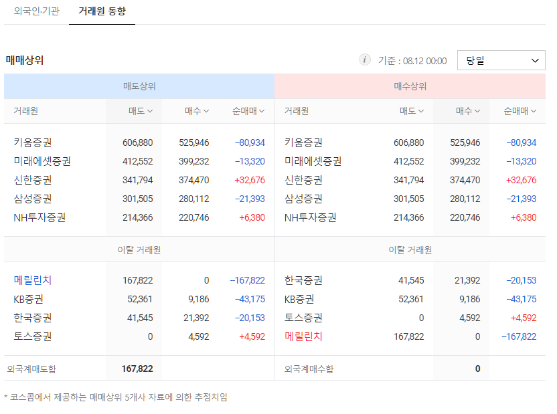
Task: Click NH투자증권 in the 매도상위 list
Action: click(x=39, y=217)
